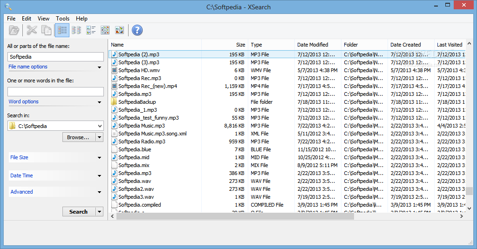Image resolution: width=477 pixels, height=249 pixels.
Task: Click the Copy toolbar icon
Action: click(46, 30)
